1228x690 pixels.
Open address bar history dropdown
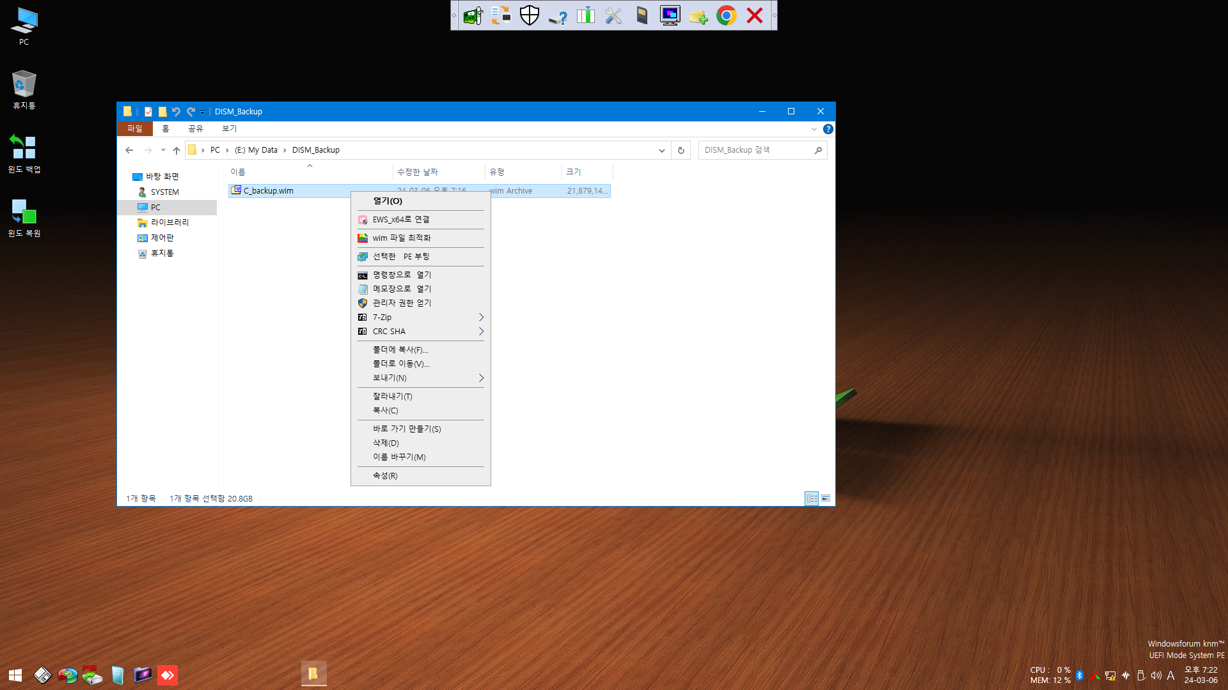click(661, 150)
